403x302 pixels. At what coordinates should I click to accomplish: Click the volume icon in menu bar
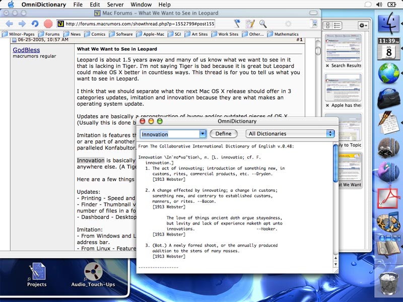379,5
